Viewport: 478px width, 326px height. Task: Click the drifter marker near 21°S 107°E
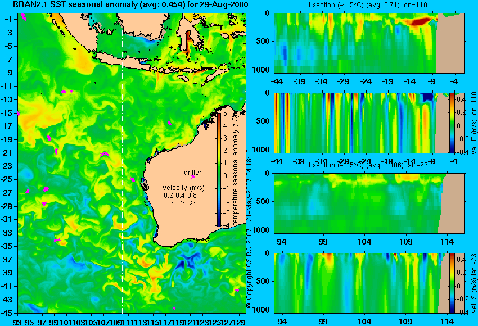click(x=105, y=154)
